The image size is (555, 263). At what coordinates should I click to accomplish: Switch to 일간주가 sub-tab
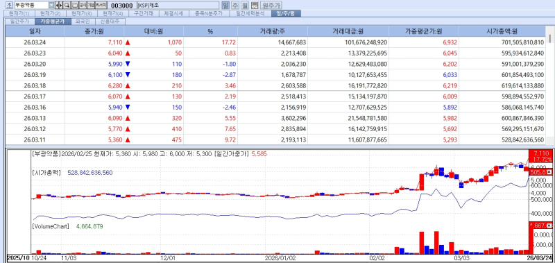click(19, 22)
